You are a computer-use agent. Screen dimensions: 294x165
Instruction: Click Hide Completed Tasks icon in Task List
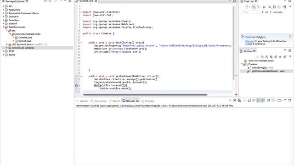270,7
